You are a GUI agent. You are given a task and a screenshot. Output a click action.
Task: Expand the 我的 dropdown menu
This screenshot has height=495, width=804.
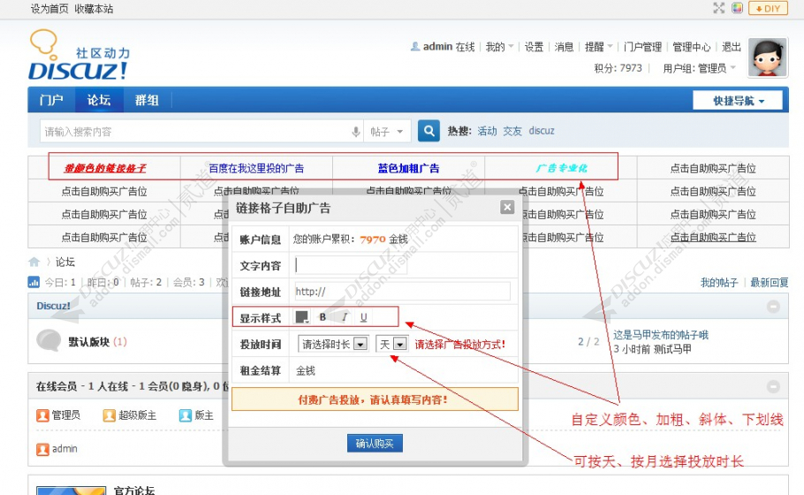pos(499,47)
